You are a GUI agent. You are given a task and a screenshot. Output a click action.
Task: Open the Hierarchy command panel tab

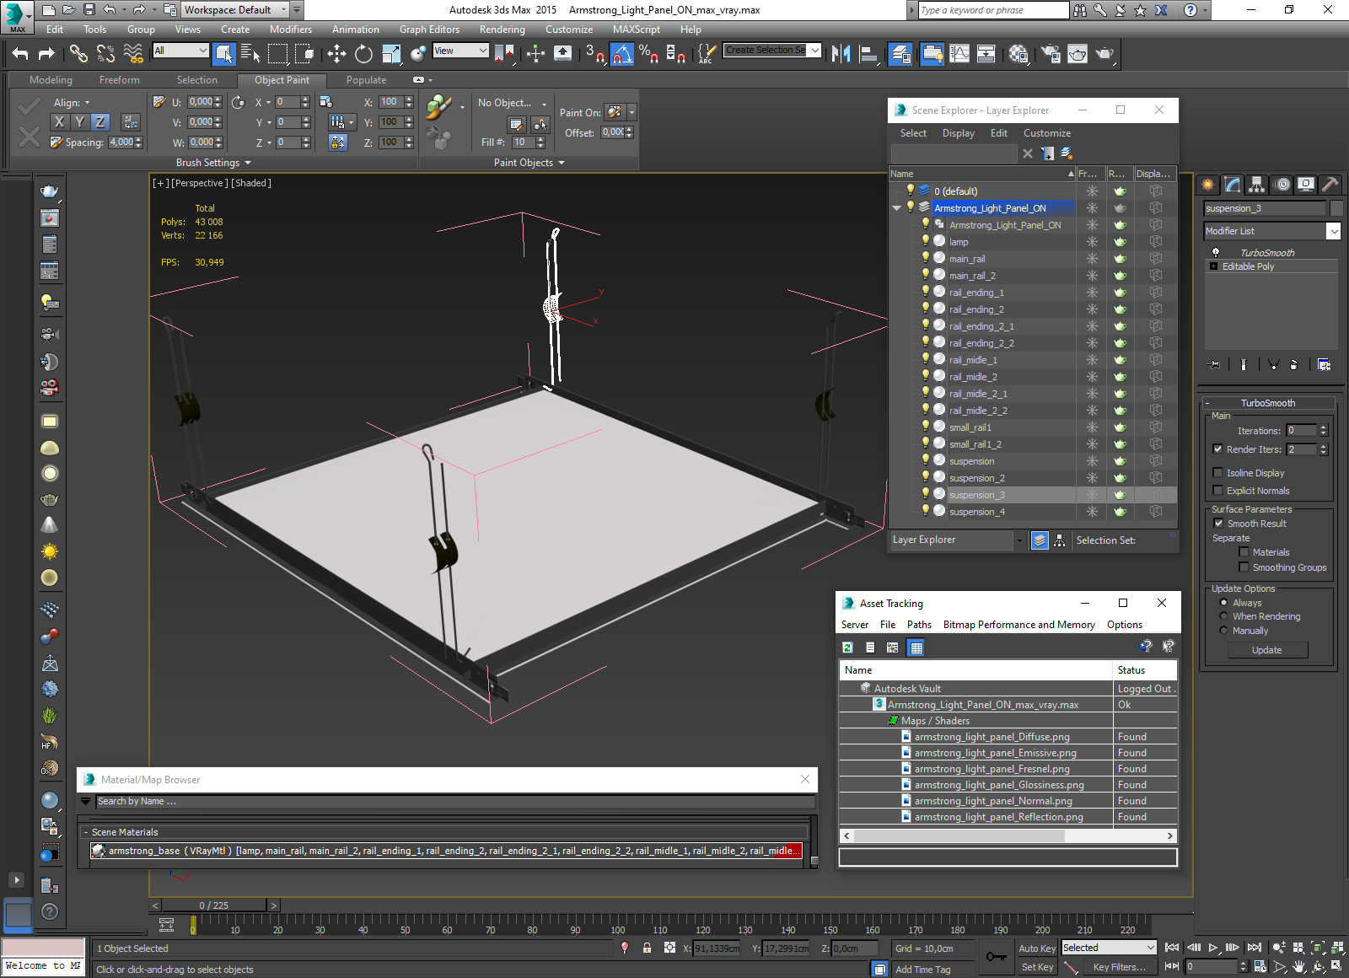1257,185
